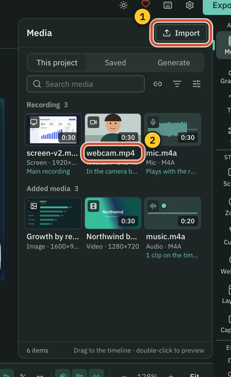The image size is (231, 377).
Task: Click the file name 'music.m4a'
Action: (166, 237)
